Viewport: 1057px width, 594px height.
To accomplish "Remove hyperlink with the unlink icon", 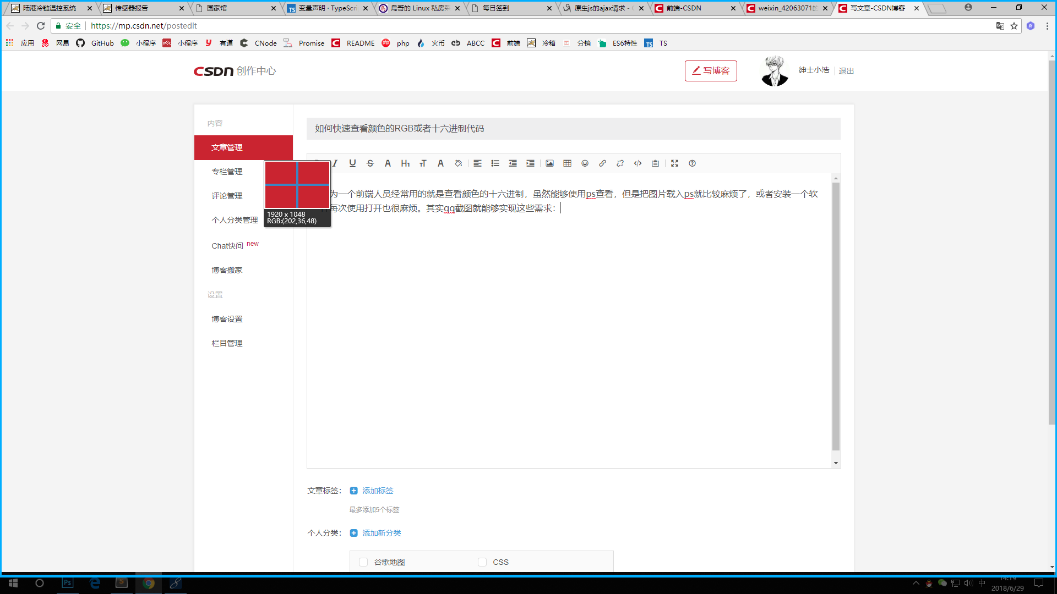I will click(620, 163).
